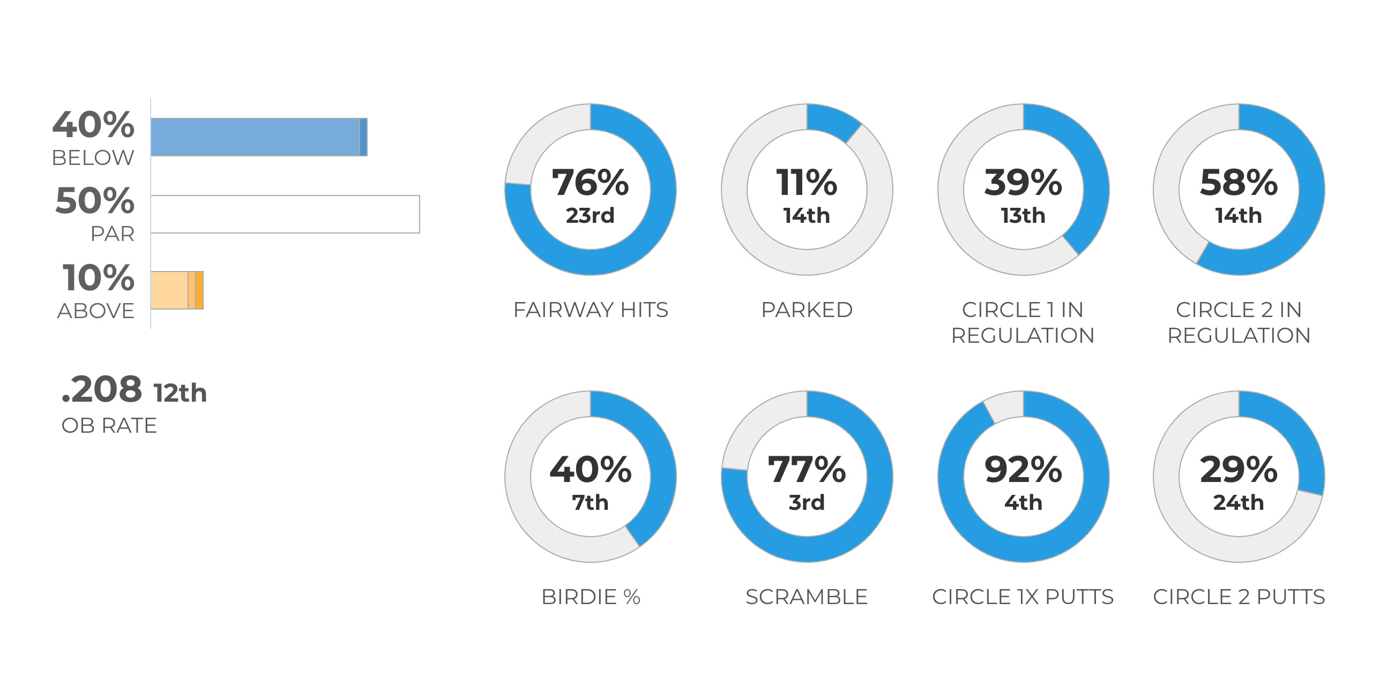1387x693 pixels.
Task: Click the CIRCLE 1X PUTTS label
Action: (1023, 597)
